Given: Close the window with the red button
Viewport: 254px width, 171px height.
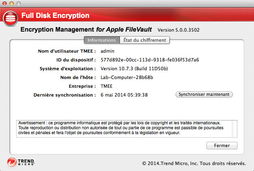Looking at the screenshot, I should (5, 3).
